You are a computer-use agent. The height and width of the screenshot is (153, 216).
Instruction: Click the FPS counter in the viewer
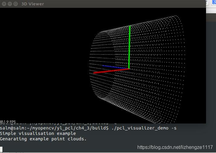(x=8, y=122)
